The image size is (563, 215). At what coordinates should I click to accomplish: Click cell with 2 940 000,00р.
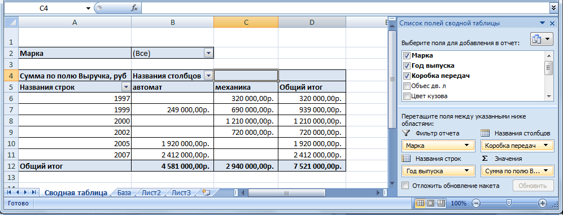(246, 166)
